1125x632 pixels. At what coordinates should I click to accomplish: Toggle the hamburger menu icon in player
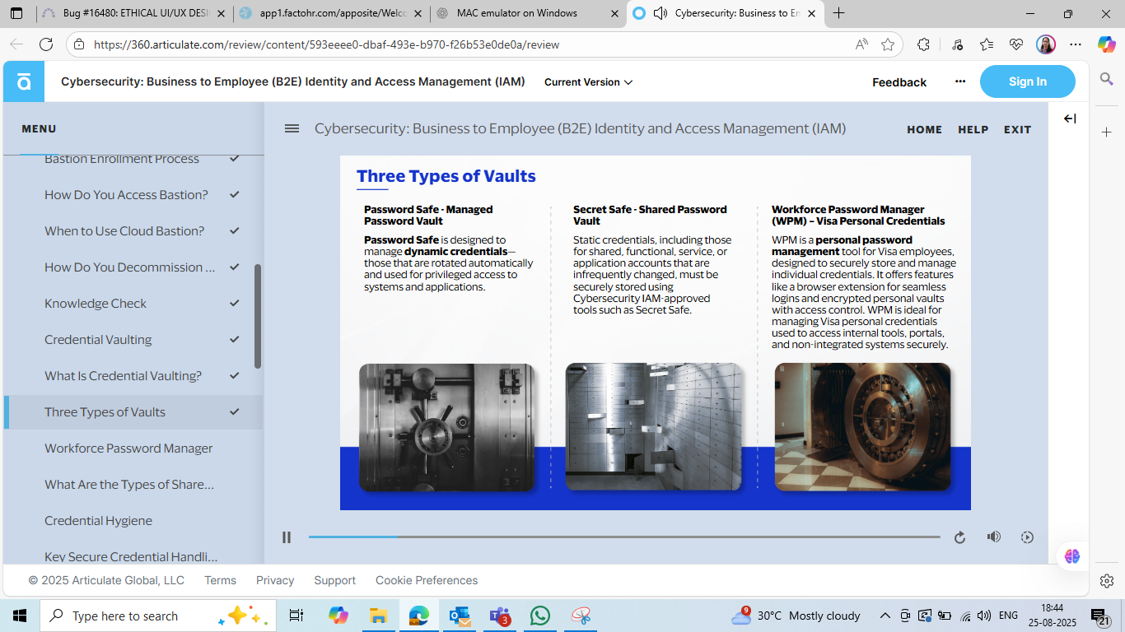point(292,128)
